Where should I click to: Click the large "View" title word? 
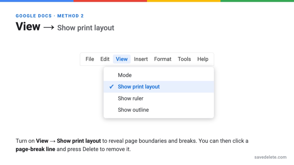pyautogui.click(x=28, y=27)
